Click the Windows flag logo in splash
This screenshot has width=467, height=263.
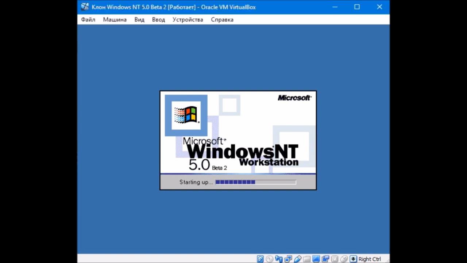pyautogui.click(x=186, y=115)
